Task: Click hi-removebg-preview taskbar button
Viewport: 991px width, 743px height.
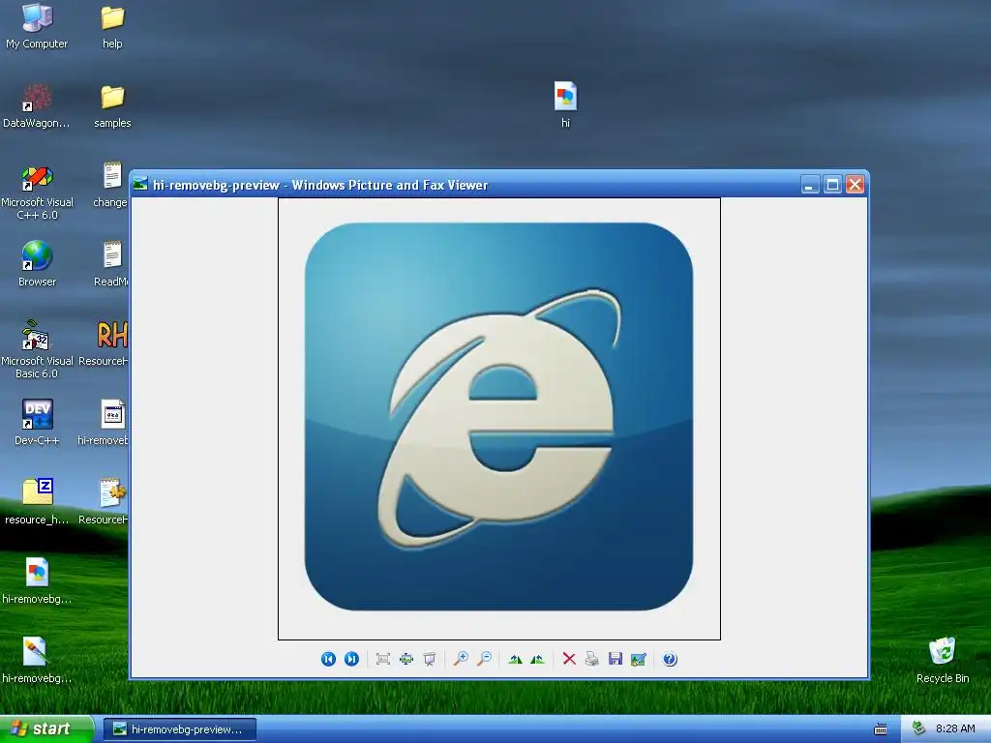Action: pos(179,729)
